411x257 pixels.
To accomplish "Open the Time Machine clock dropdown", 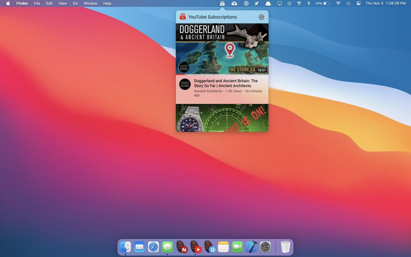I will (348, 3).
